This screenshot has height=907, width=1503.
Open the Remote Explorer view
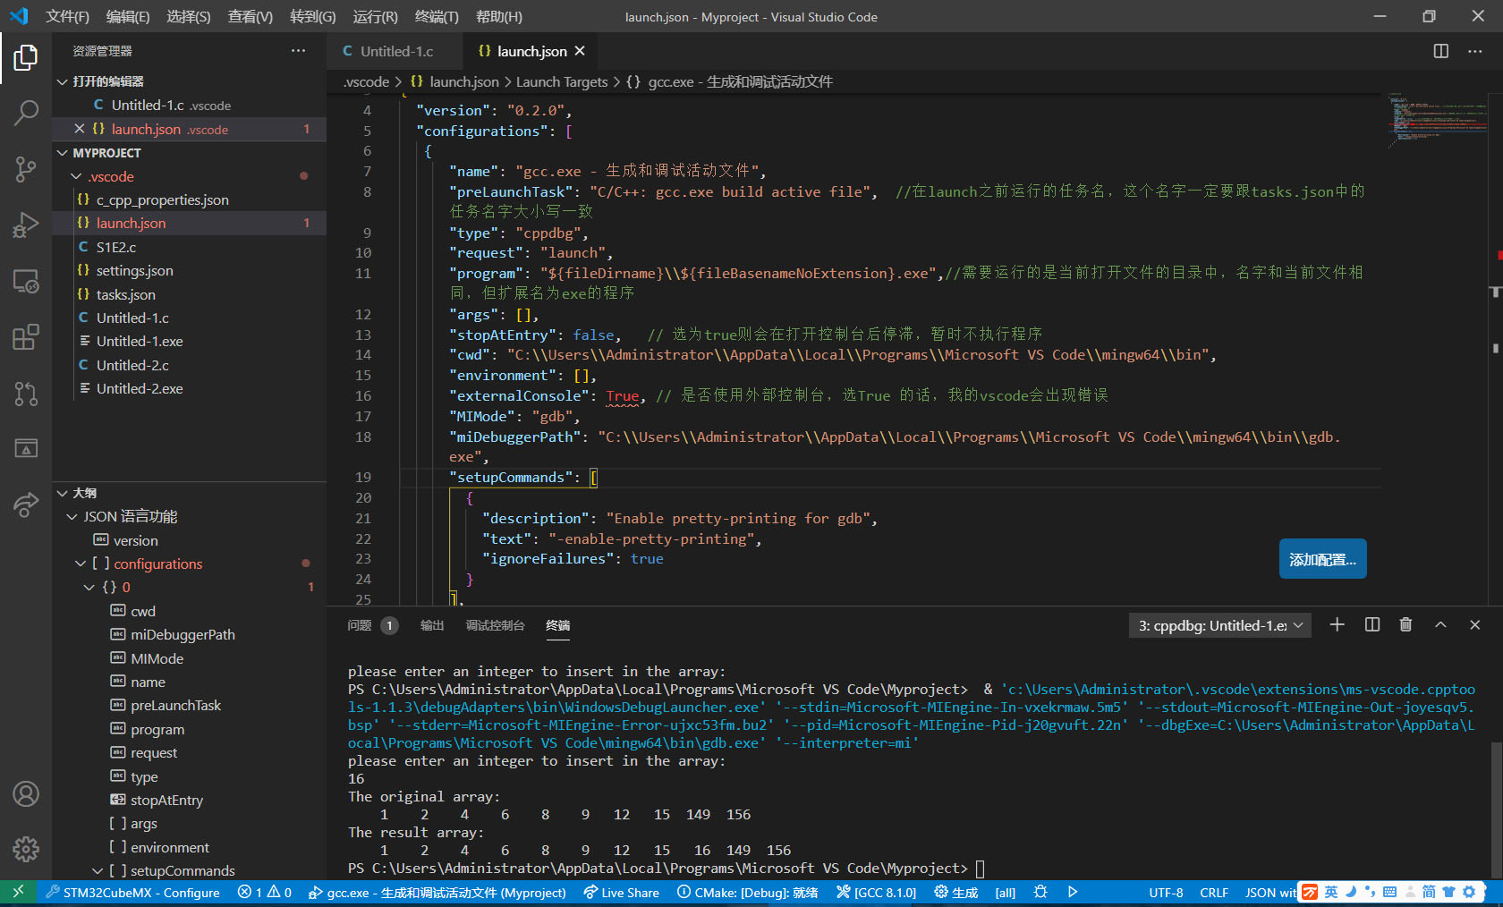26,282
